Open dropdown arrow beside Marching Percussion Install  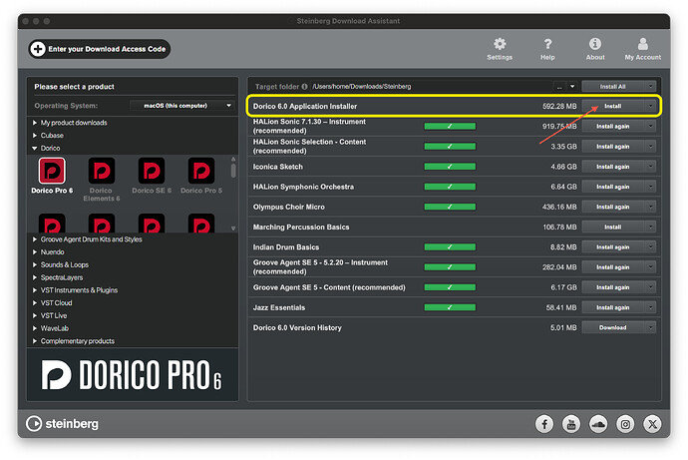(x=650, y=227)
